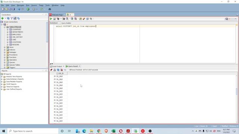Click the New file icon in main toolbar
This screenshot has width=239, height=134.
click(3, 9)
